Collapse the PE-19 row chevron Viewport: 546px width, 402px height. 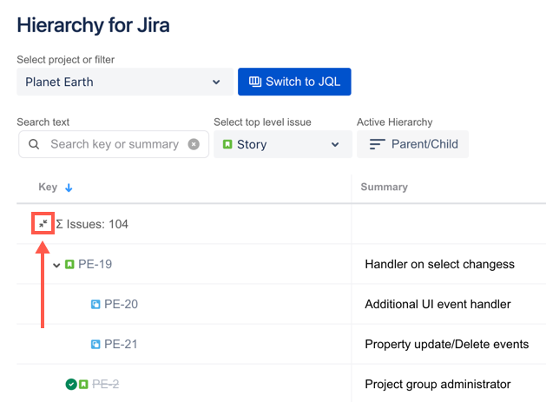(x=56, y=265)
